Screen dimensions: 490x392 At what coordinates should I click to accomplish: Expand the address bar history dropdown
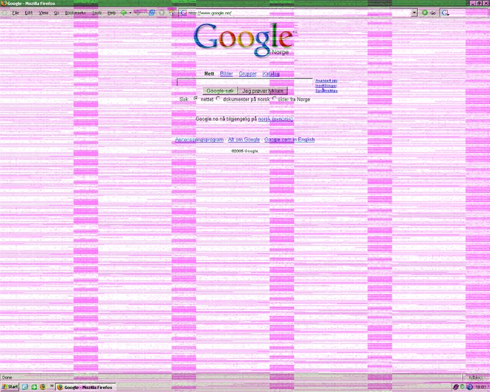415,13
